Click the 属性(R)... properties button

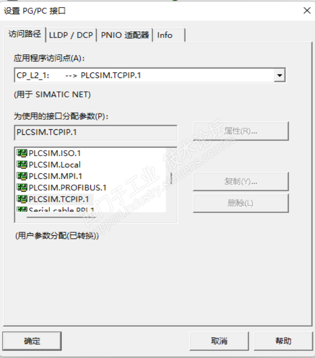240,131
